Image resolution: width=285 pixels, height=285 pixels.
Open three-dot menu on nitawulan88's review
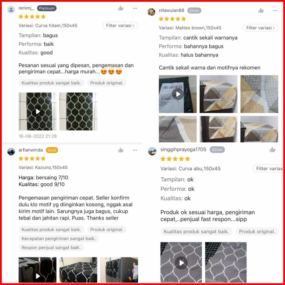point(275,11)
